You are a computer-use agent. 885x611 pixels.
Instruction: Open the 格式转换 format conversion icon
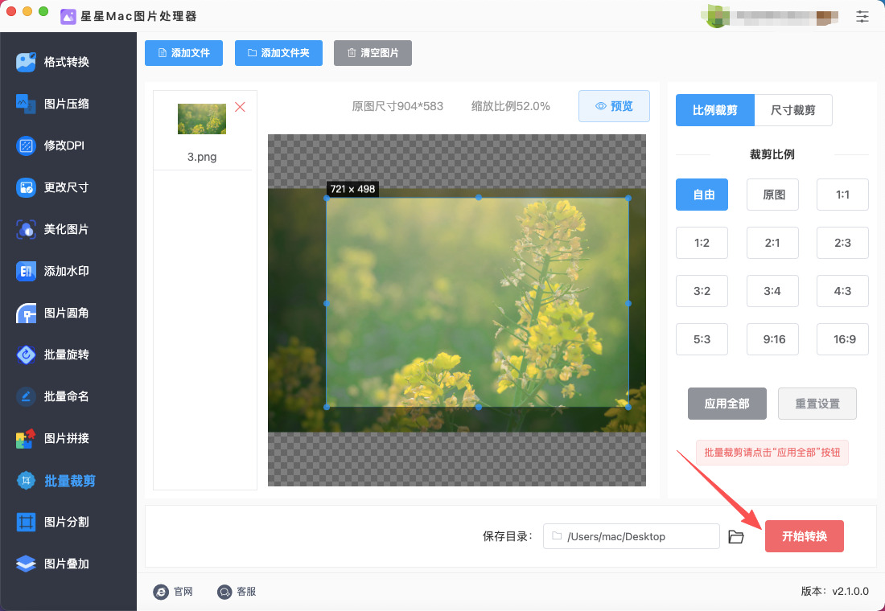(26, 61)
